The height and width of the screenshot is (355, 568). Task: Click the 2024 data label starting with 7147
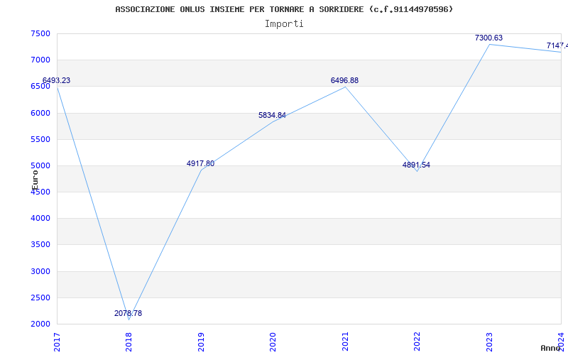(557, 46)
